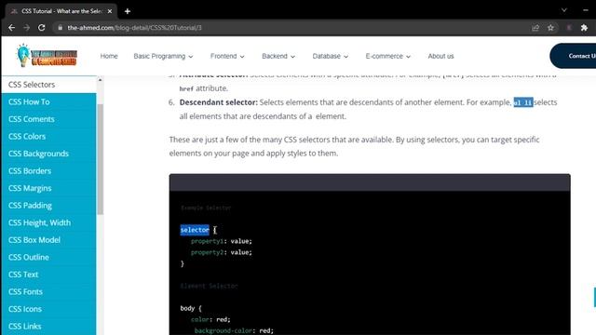Open CSS Box Model in the sidebar

(x=48, y=240)
